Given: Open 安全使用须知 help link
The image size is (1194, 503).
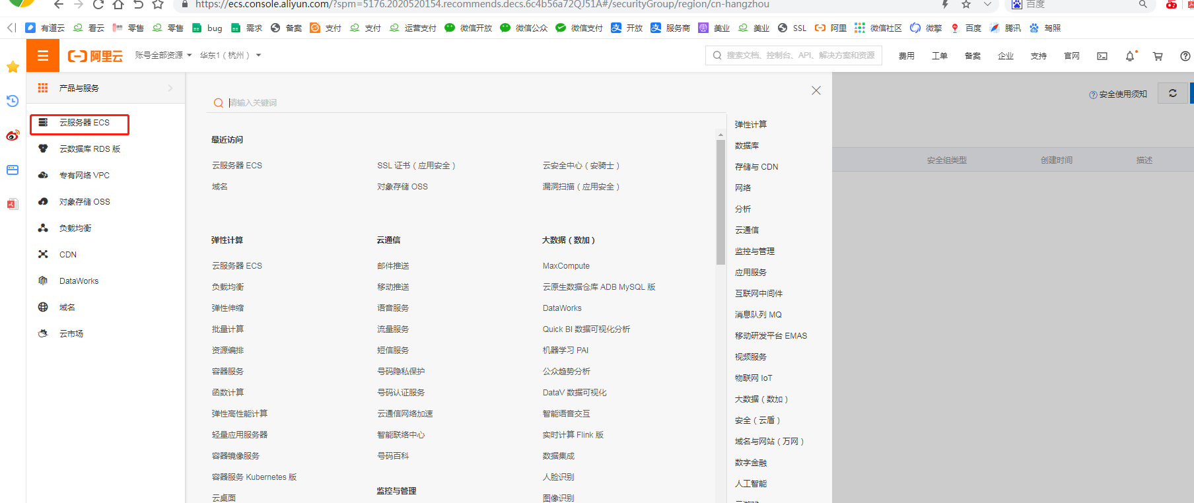Looking at the screenshot, I should [1118, 94].
